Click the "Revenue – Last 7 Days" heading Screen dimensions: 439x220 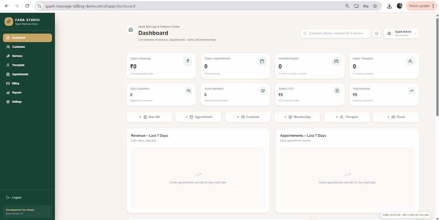(x=150, y=136)
